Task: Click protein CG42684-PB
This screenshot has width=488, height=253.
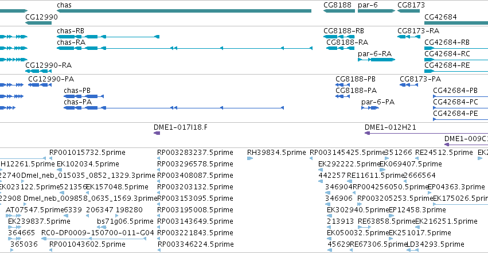Action: click(455, 91)
